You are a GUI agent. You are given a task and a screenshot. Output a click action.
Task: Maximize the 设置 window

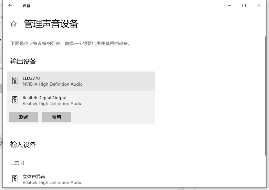coord(244,5)
